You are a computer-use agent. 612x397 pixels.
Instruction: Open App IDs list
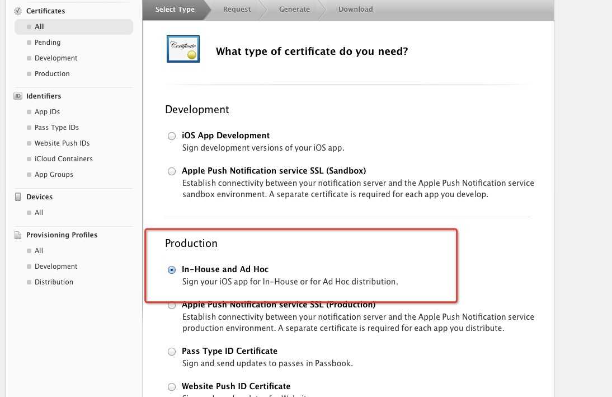(x=47, y=112)
